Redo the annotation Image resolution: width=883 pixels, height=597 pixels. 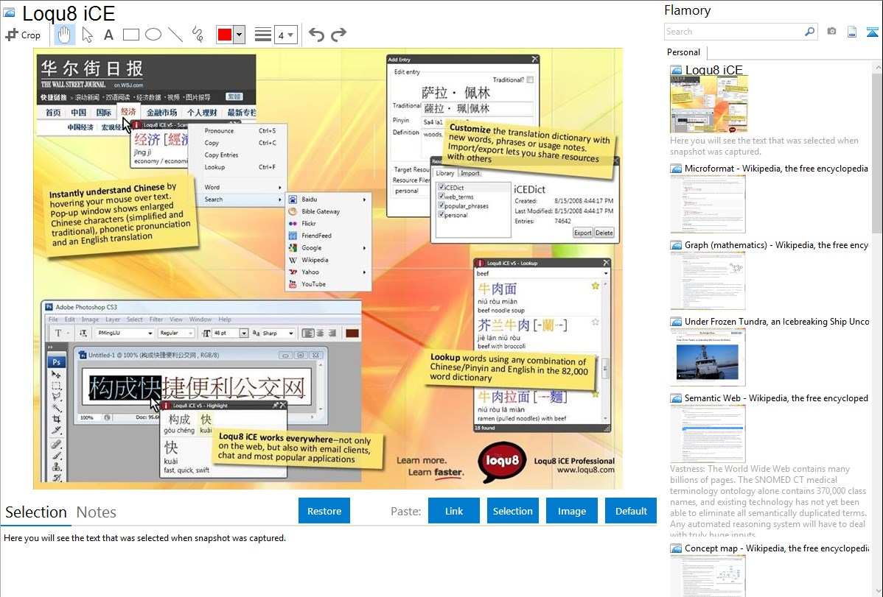pos(338,35)
